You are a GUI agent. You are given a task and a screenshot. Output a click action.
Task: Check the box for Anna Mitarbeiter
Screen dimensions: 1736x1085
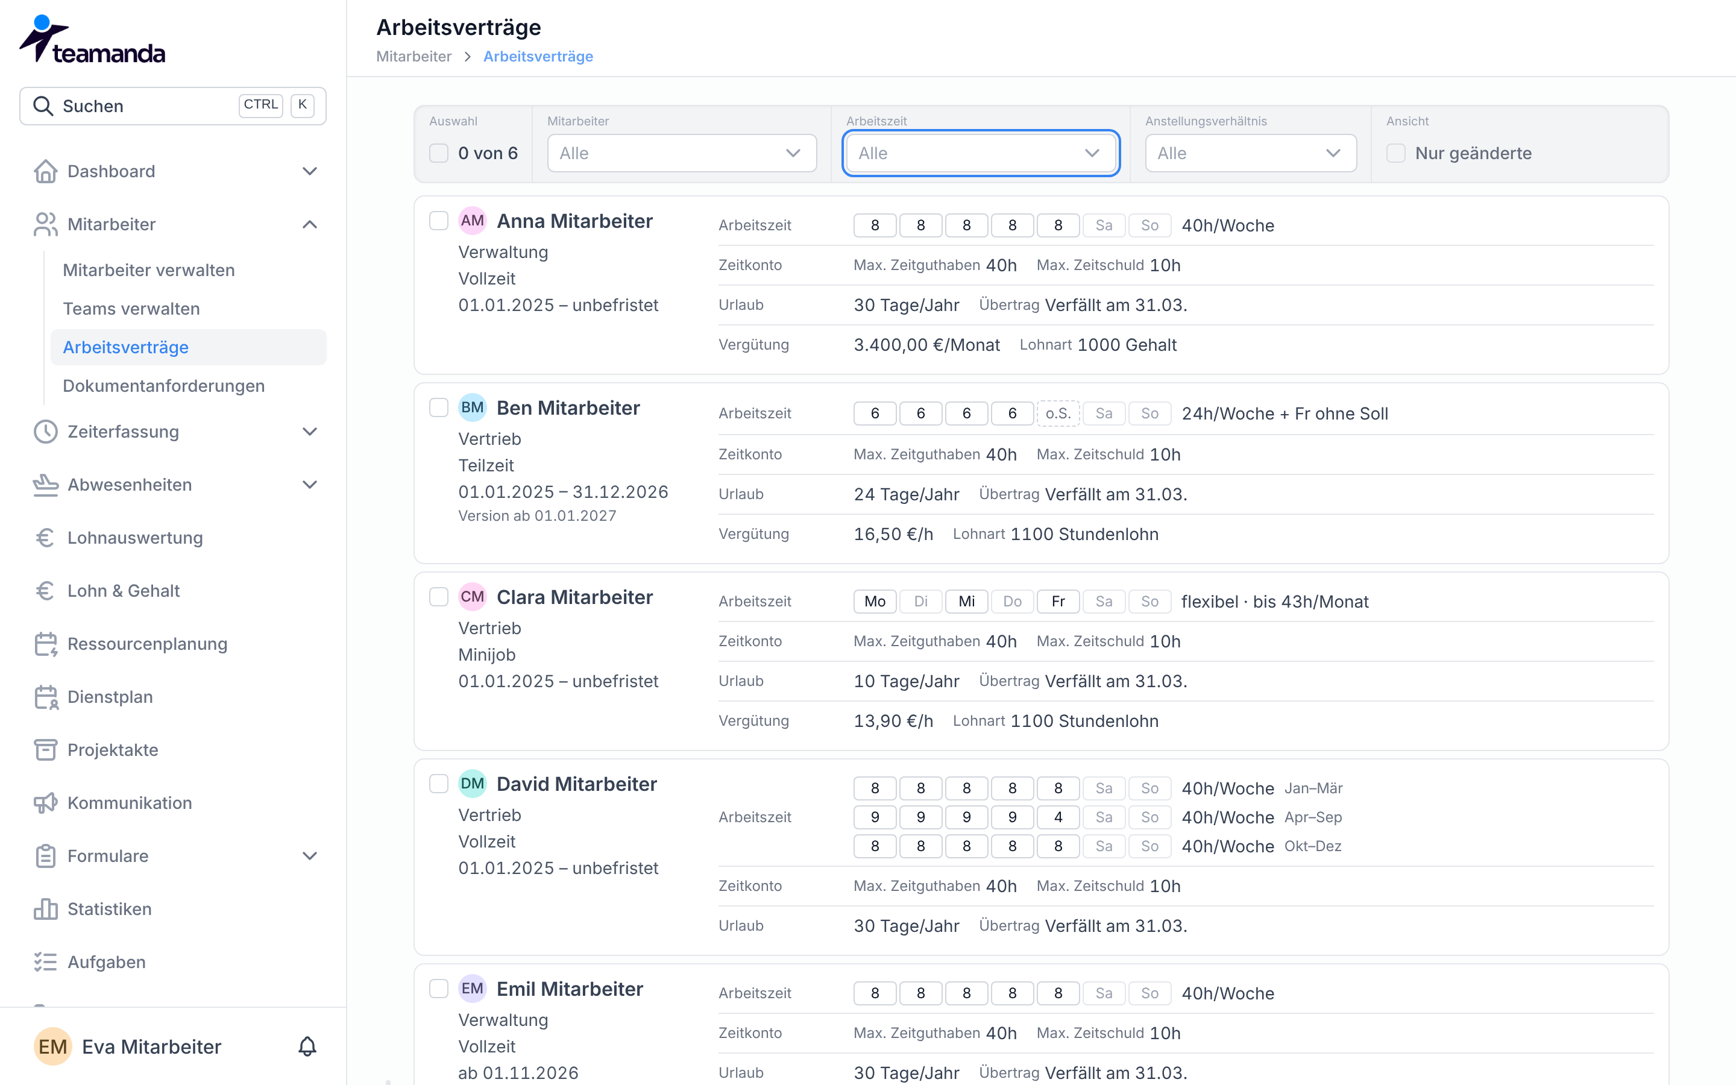point(438,221)
